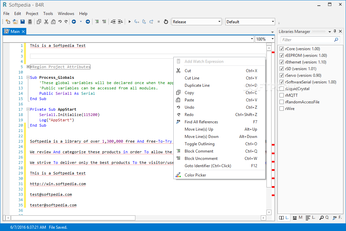Uncheck the rEEPROM library
The image size is (346, 231).
click(x=281, y=55)
